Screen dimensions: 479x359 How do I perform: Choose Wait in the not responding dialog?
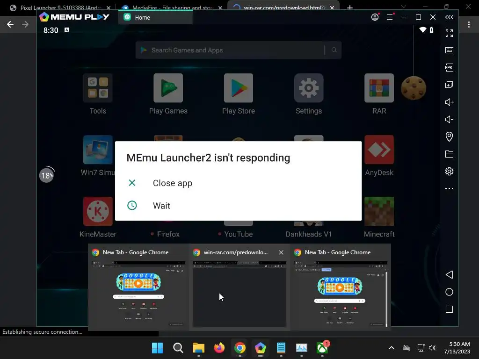(x=161, y=206)
